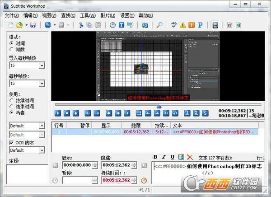
Task: Click the Copy toolbar icon
Action: pyautogui.click(x=89, y=25)
